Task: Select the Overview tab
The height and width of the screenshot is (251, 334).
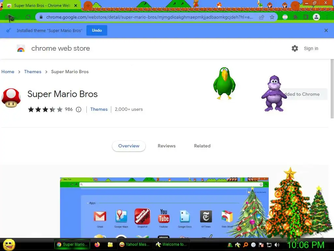Action: point(129,146)
